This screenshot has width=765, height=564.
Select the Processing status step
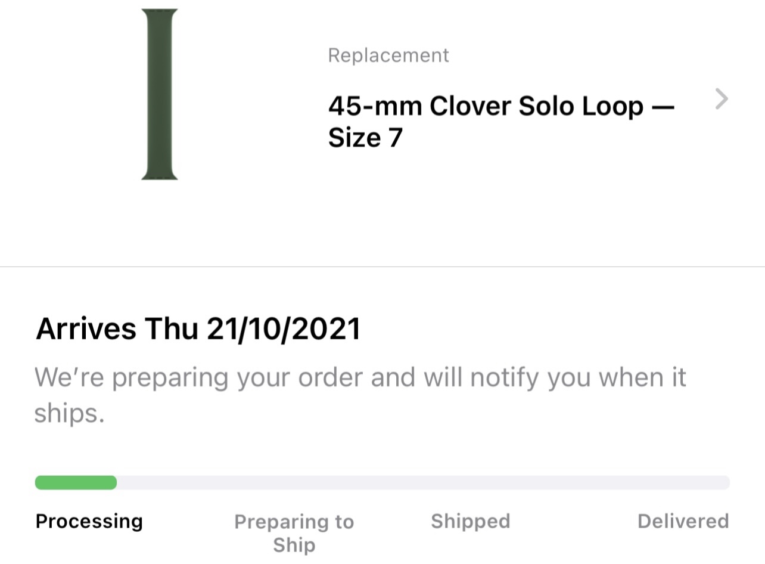[x=89, y=521]
